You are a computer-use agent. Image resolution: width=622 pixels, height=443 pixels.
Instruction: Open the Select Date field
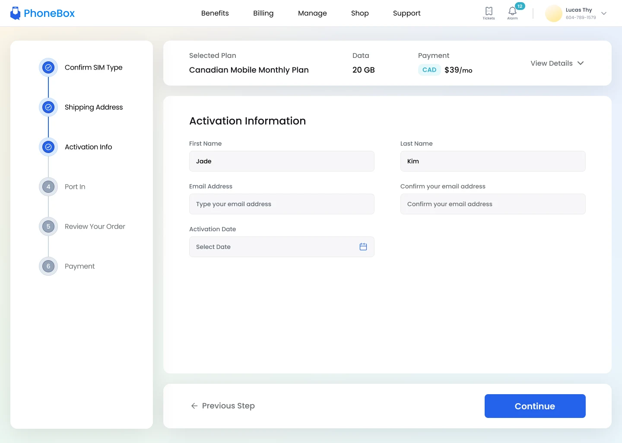point(282,247)
